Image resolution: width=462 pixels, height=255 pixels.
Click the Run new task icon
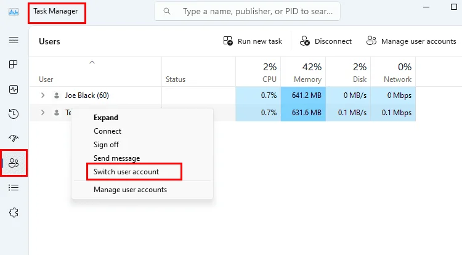(x=228, y=41)
